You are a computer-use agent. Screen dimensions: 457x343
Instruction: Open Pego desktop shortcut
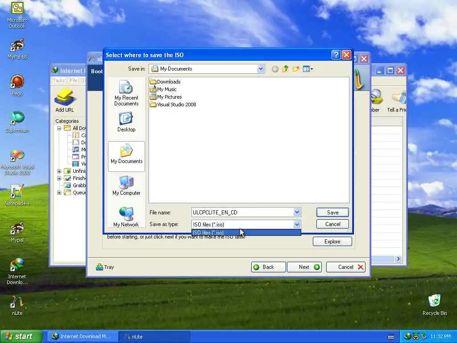[17, 85]
